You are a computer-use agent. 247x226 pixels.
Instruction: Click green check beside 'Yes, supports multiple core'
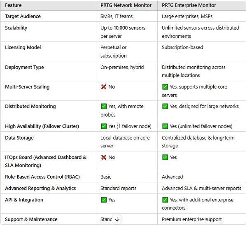pyautogui.click(x=165, y=87)
